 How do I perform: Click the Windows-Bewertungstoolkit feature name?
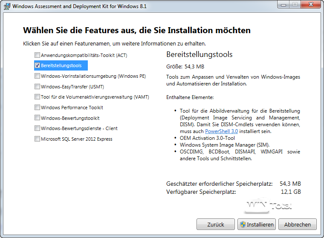click(70, 118)
